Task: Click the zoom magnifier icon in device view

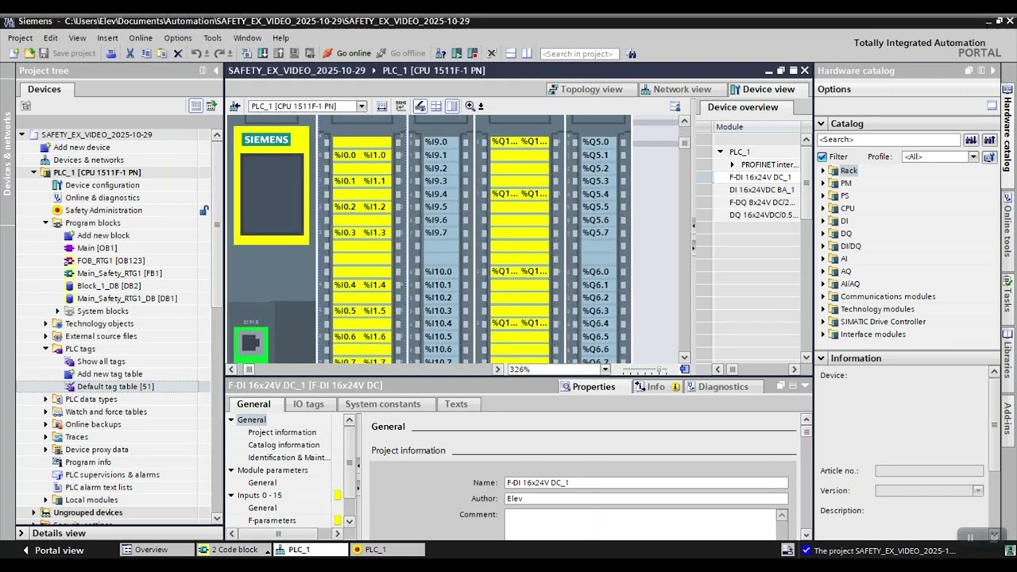Action: 470,106
